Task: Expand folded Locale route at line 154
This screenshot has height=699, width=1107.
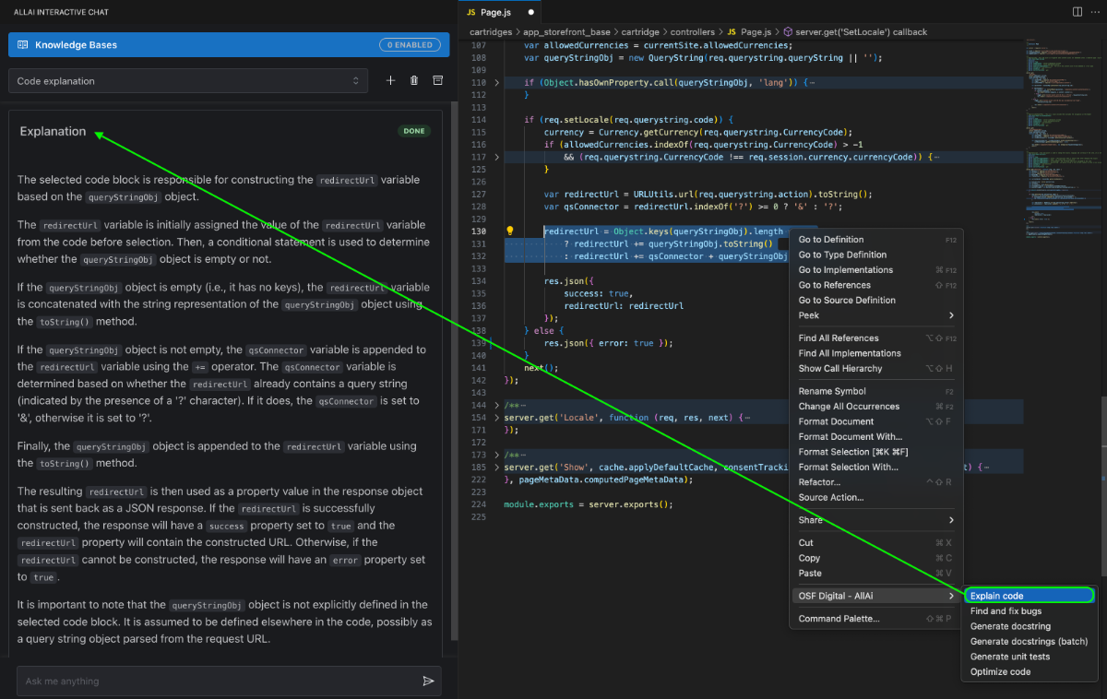Action: click(497, 418)
